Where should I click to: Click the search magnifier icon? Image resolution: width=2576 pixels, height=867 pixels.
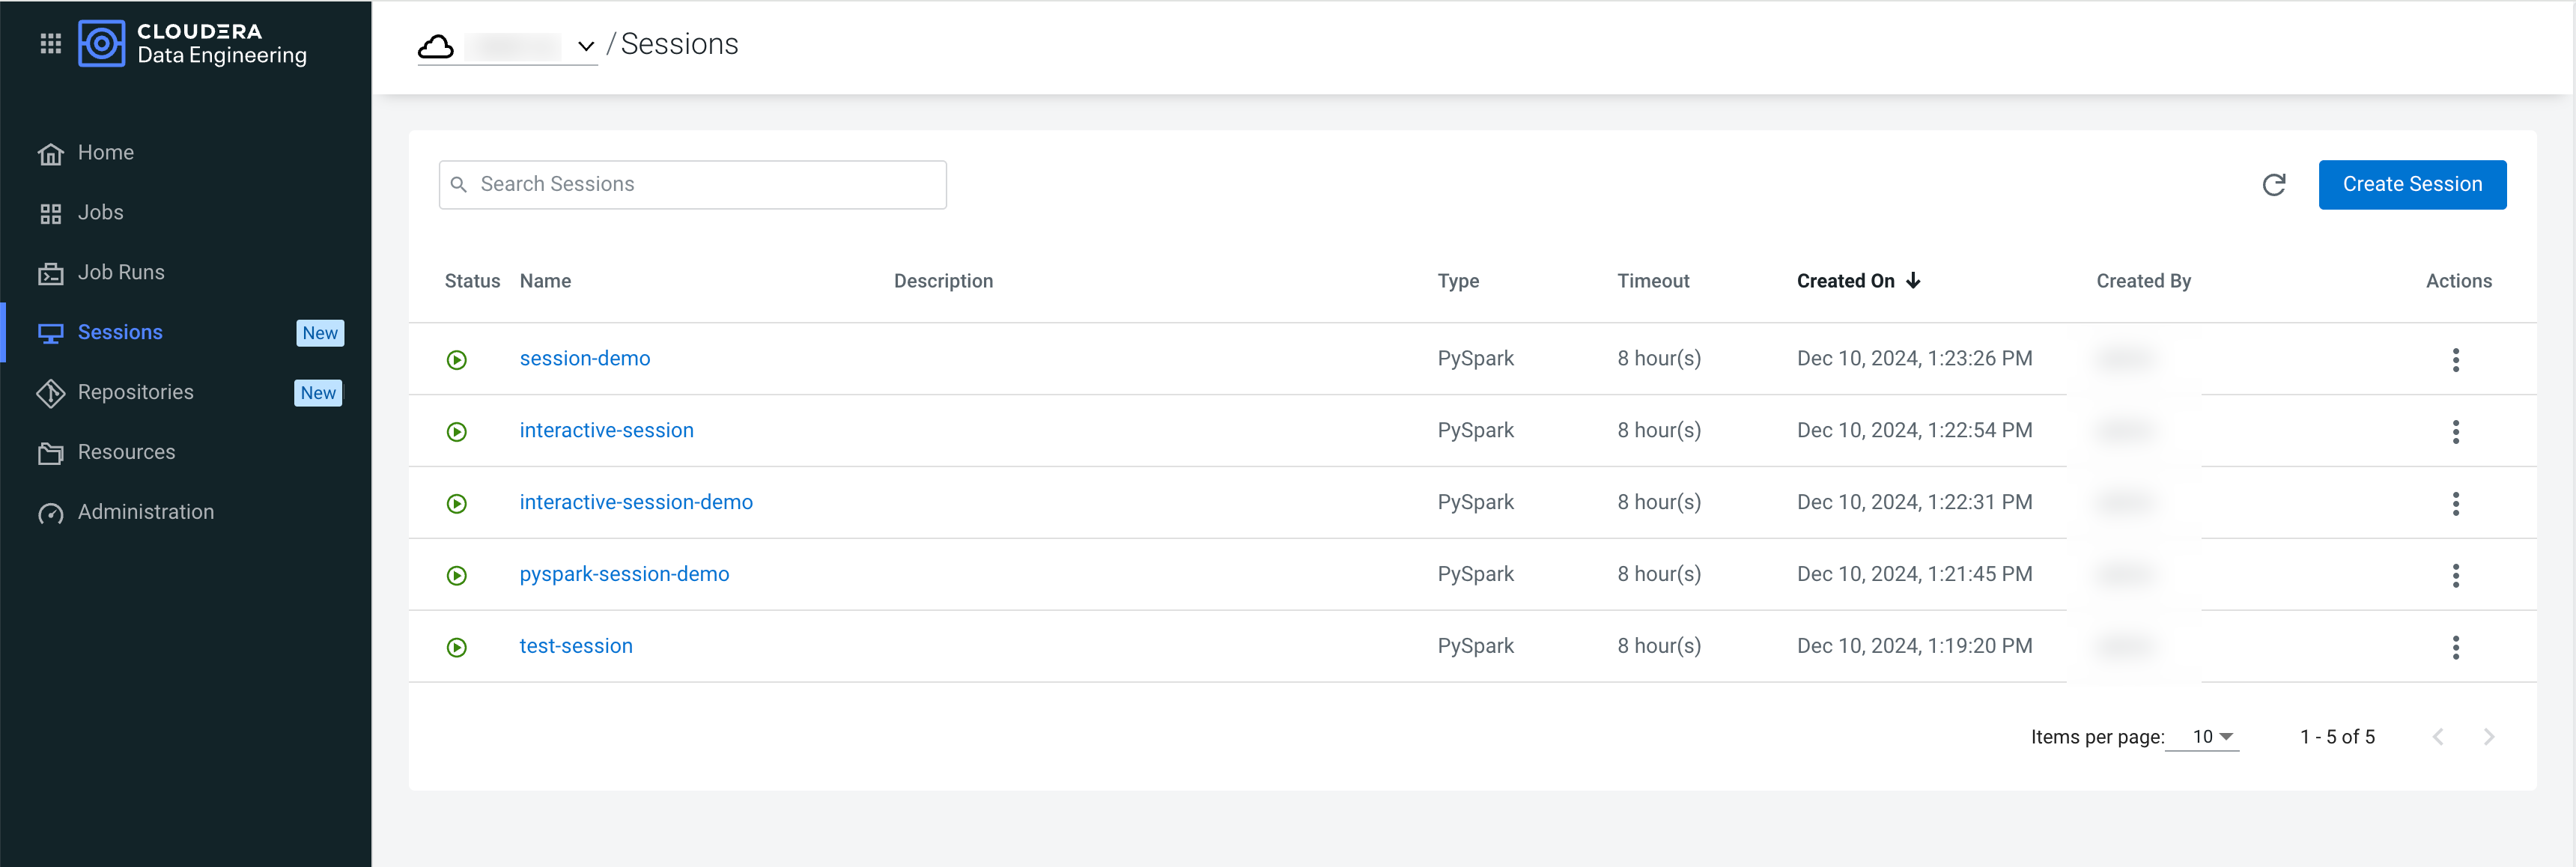[x=459, y=185]
